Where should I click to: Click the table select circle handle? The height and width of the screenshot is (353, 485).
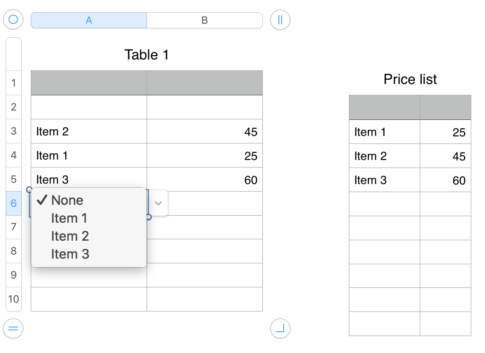pyautogui.click(x=13, y=20)
